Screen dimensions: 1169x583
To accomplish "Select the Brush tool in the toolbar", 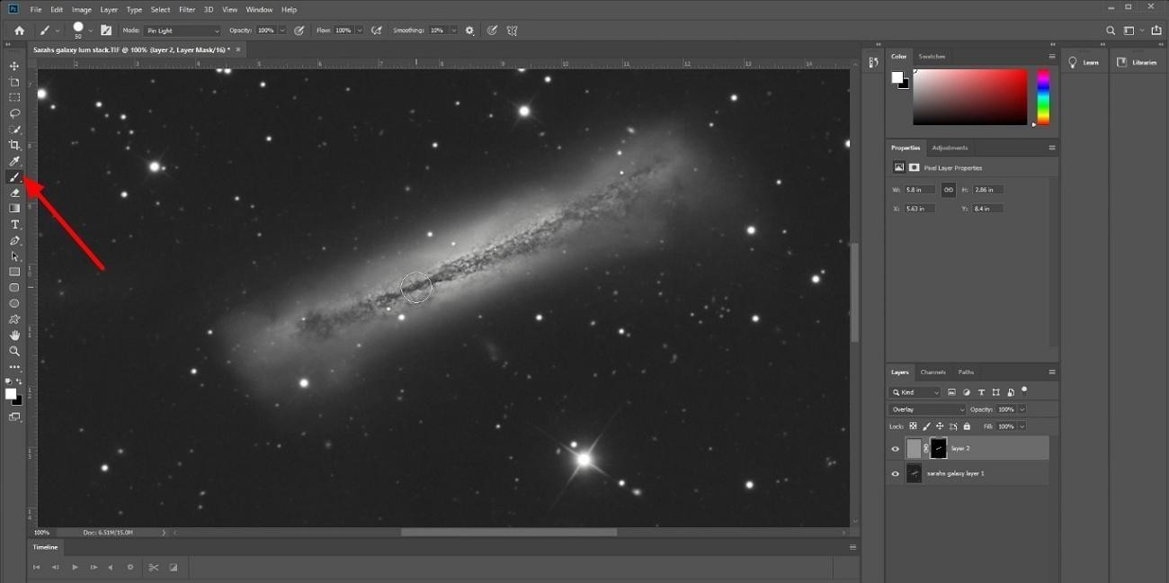I will point(14,177).
